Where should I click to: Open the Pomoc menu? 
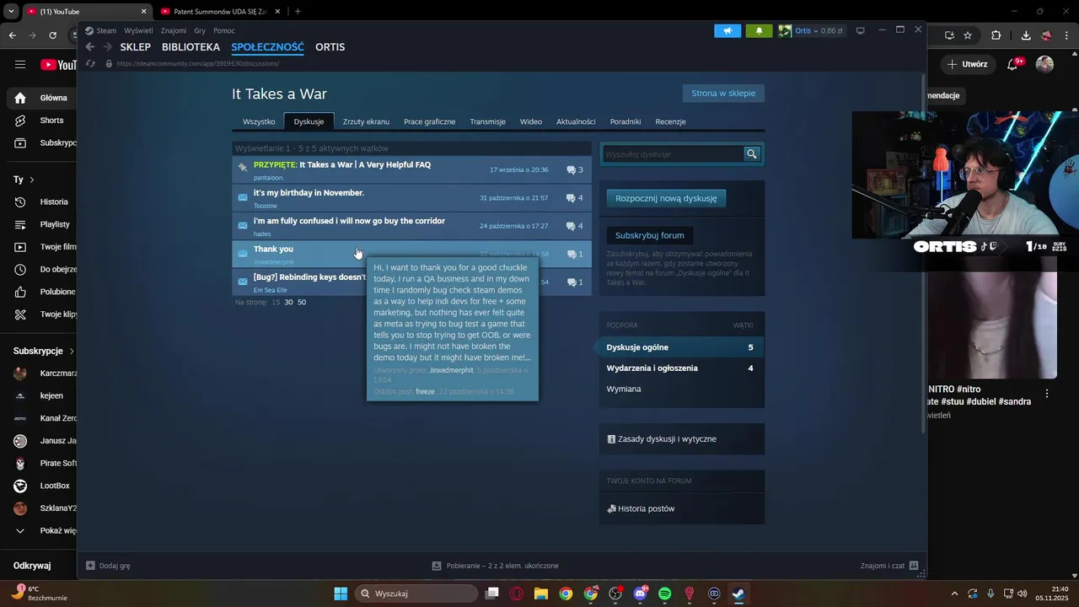coord(224,30)
